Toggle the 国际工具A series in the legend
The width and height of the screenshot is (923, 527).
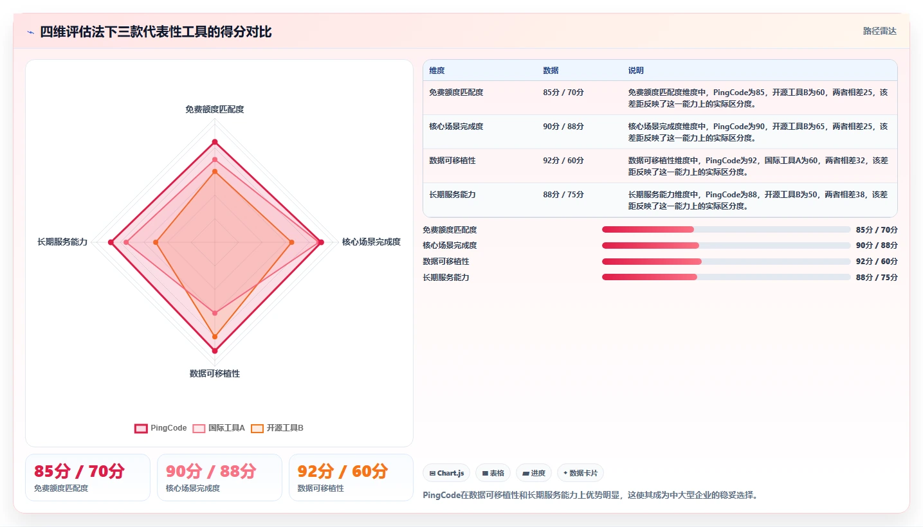[219, 428]
